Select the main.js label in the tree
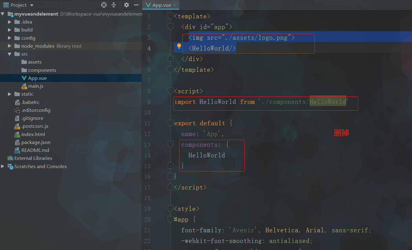This screenshot has width=412, height=250. pos(36,86)
